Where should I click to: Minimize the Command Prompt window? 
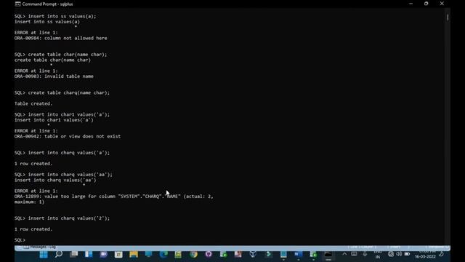coord(411,4)
